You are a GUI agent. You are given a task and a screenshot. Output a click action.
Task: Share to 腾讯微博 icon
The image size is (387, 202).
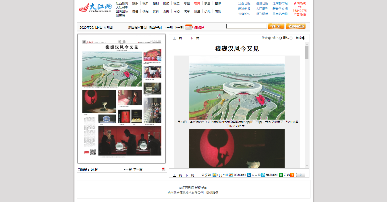click(263, 175)
